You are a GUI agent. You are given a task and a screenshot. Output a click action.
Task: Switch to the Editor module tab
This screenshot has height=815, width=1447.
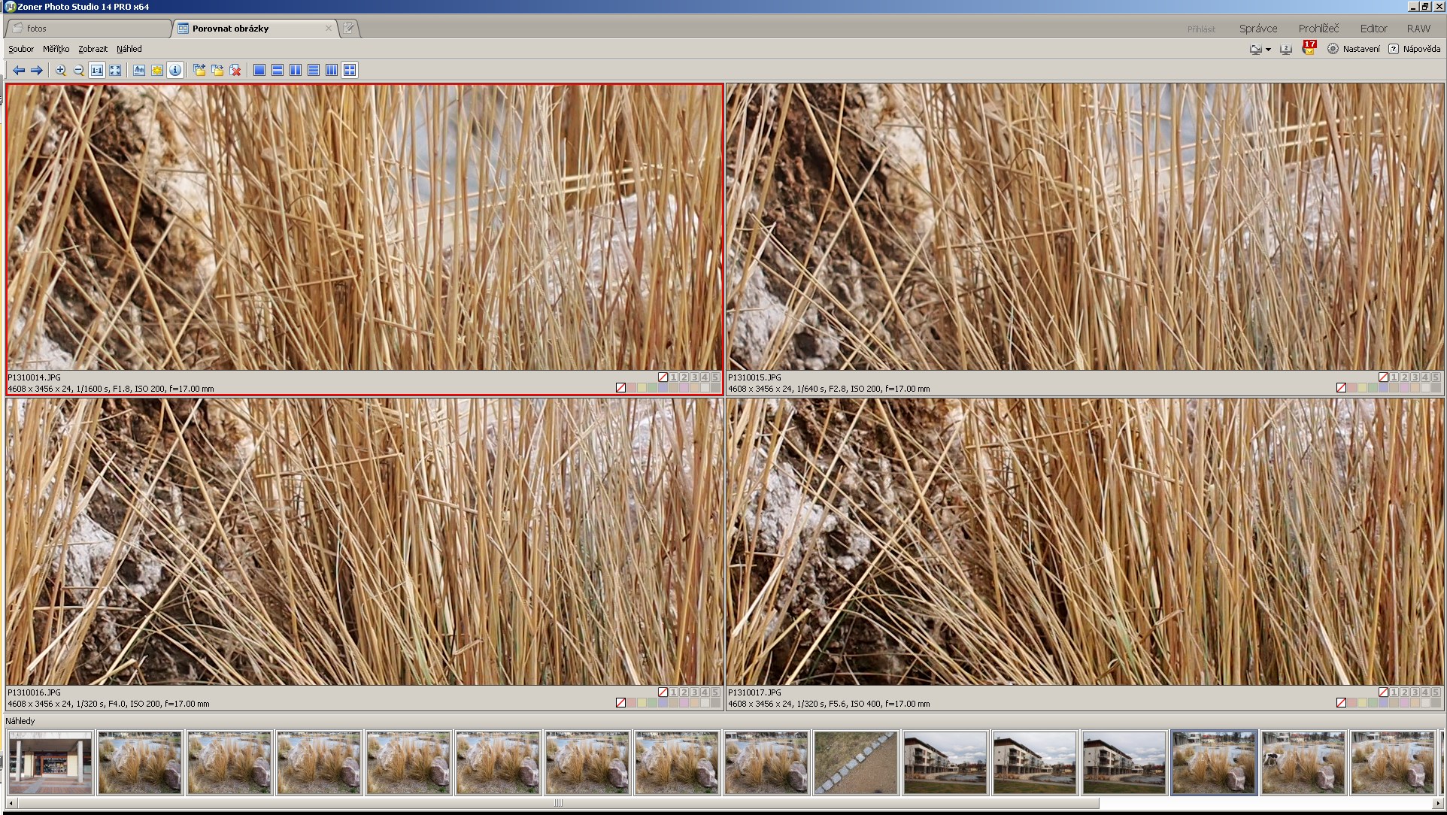coord(1373,29)
